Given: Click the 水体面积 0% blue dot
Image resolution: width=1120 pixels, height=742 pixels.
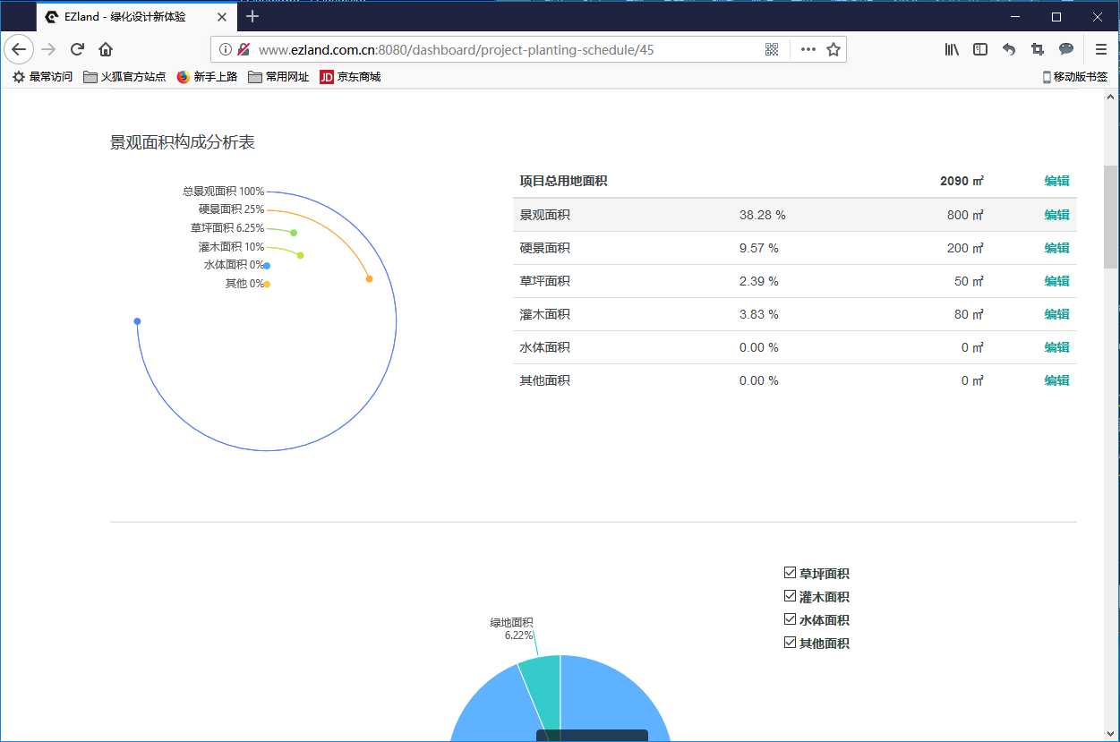Looking at the screenshot, I should click(x=268, y=265).
